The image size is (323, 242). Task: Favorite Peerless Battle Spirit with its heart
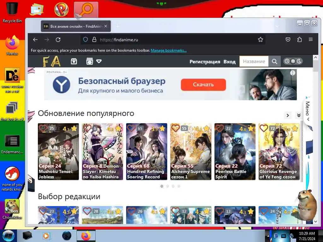[x=220, y=128]
